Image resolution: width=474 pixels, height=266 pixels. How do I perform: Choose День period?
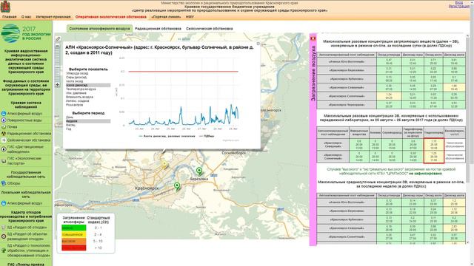click(x=70, y=117)
